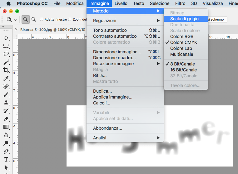Choose Scala di grigio mode
This screenshot has width=238, height=174.
pos(186,19)
